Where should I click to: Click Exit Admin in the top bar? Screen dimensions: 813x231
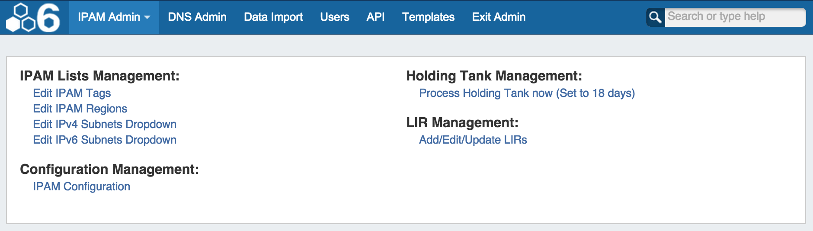(499, 17)
